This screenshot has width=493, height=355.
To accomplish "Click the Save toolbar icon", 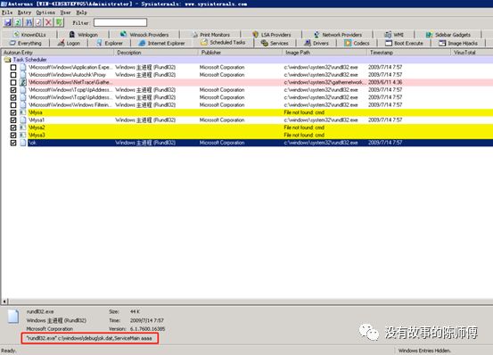I will pyautogui.click(x=8, y=22).
